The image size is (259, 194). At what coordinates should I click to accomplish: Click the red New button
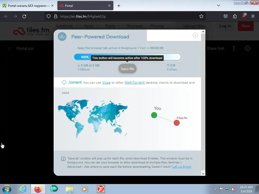click(246, 26)
